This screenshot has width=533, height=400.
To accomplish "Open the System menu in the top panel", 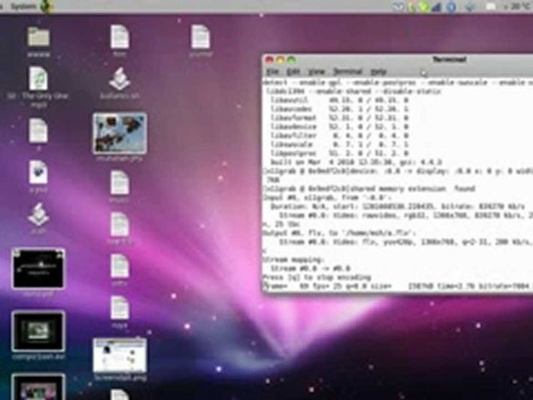I will 24,7.
